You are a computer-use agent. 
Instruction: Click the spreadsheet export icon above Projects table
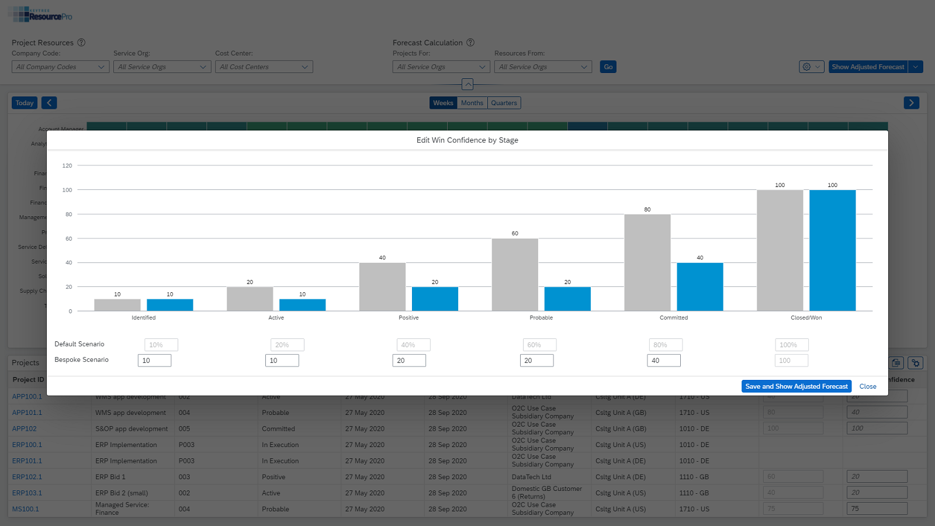coord(896,363)
